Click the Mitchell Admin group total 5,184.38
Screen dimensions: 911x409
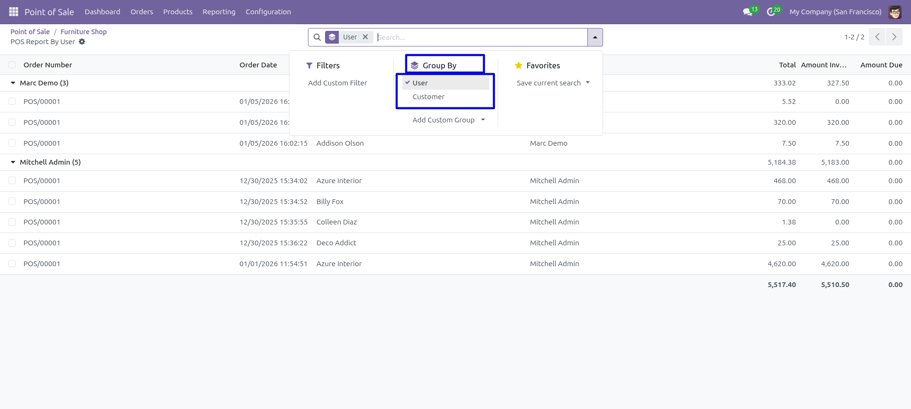781,162
